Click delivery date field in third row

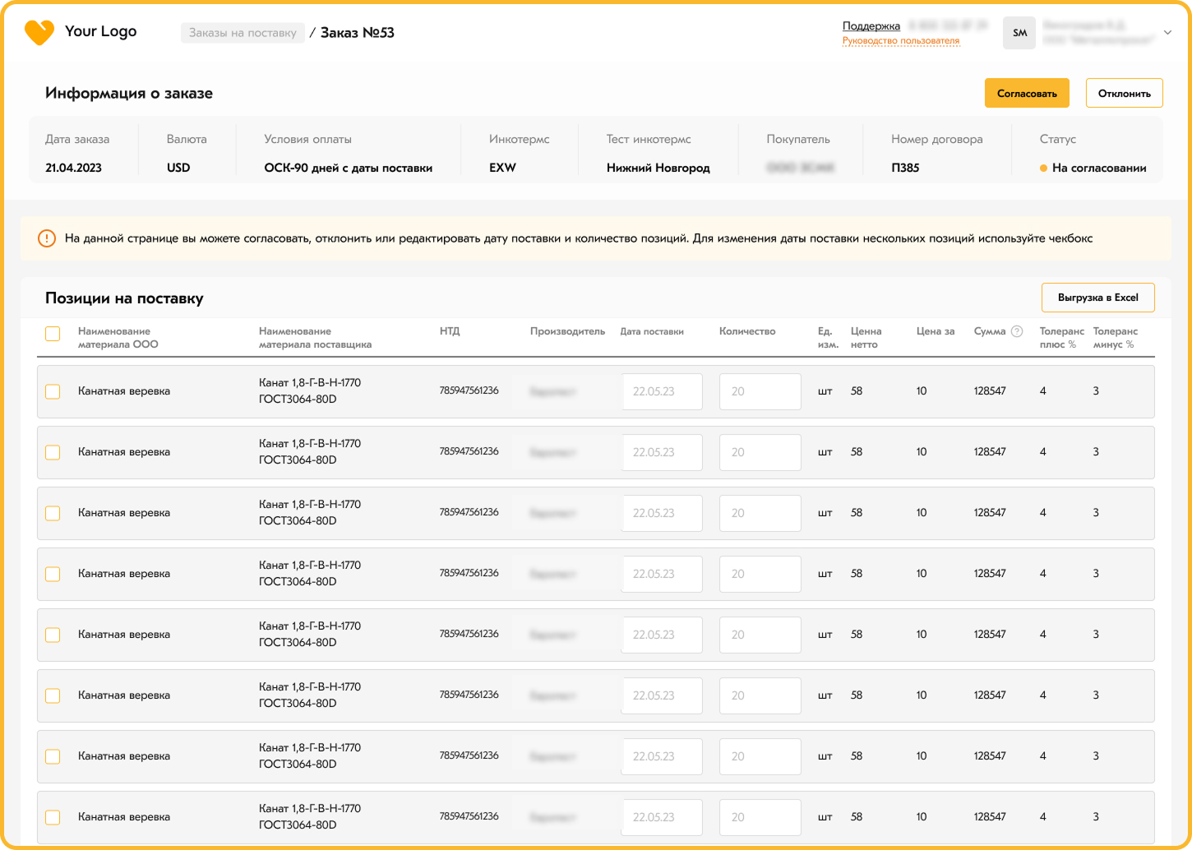pyautogui.click(x=662, y=513)
